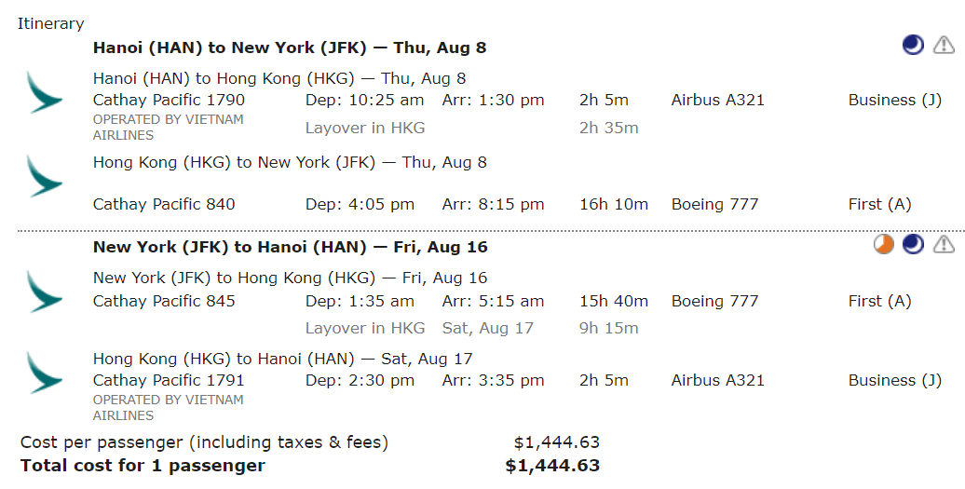Click the 9h 15m layover duration
965x489 pixels.
(x=608, y=328)
